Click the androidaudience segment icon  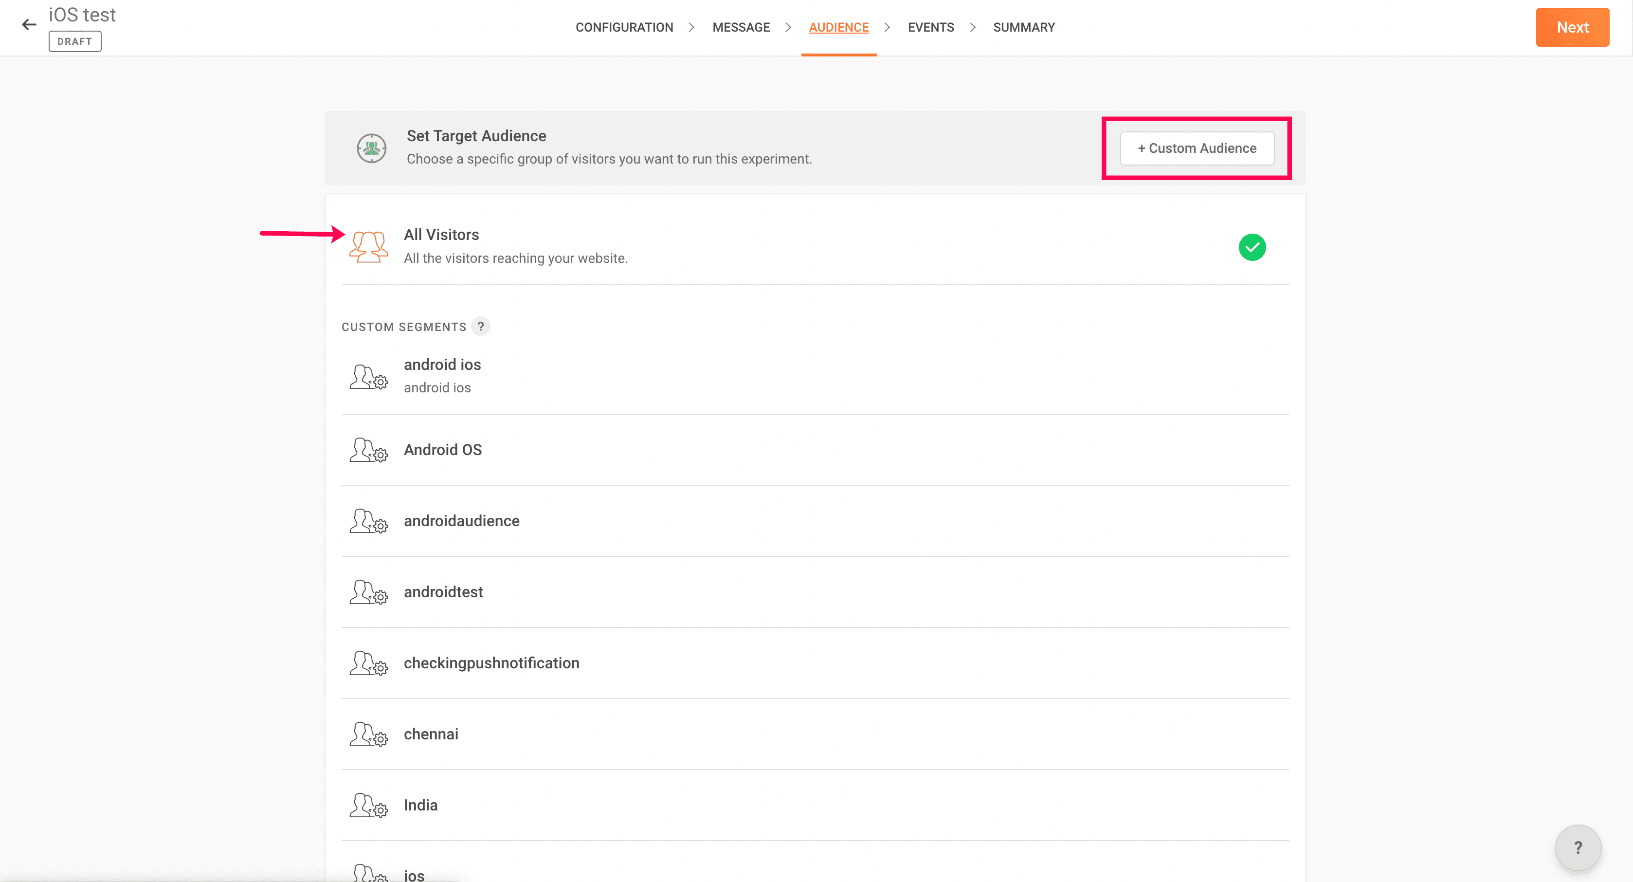pos(368,521)
